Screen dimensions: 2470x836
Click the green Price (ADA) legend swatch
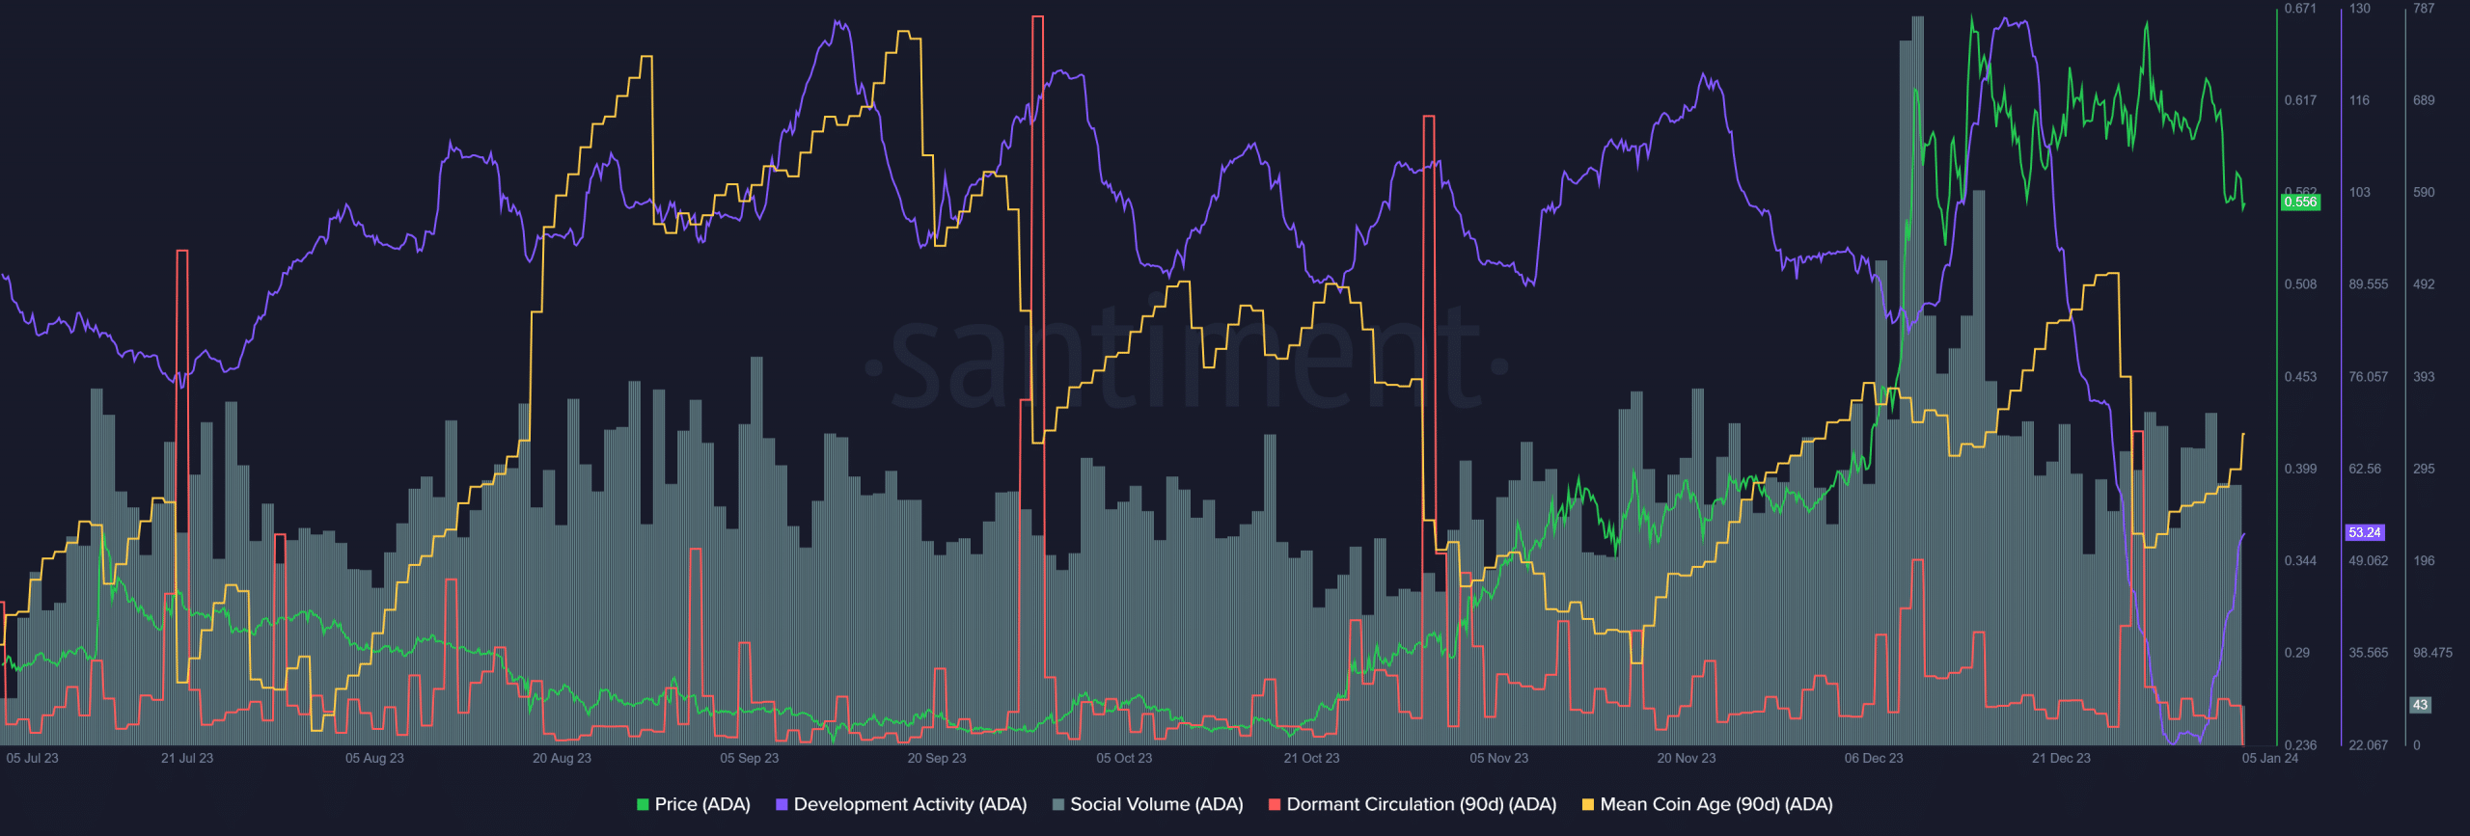[x=643, y=804]
